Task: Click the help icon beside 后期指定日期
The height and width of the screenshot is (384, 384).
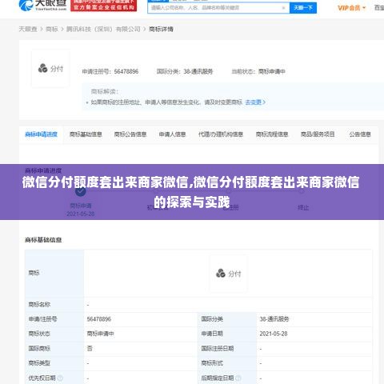Action: pyautogui.click(x=238, y=378)
